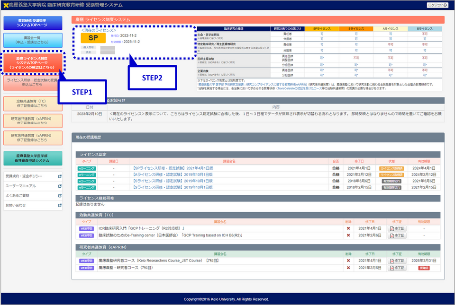Click the 研究者共通教育(eAPRIN) table section header
The width and height of the screenshot is (455, 305).
coord(258,247)
